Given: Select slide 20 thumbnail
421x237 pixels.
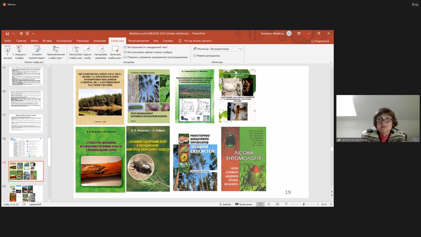Looking at the screenshot, I should click(x=26, y=193).
